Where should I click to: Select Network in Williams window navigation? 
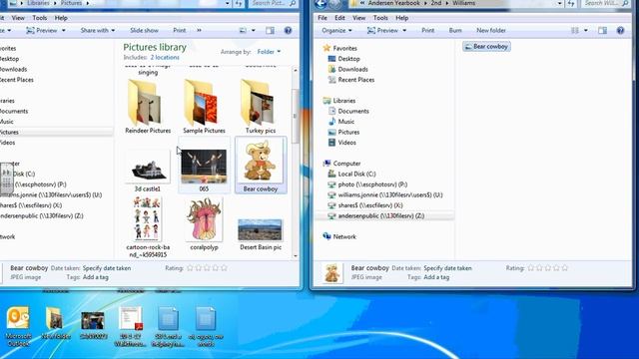pyautogui.click(x=339, y=236)
